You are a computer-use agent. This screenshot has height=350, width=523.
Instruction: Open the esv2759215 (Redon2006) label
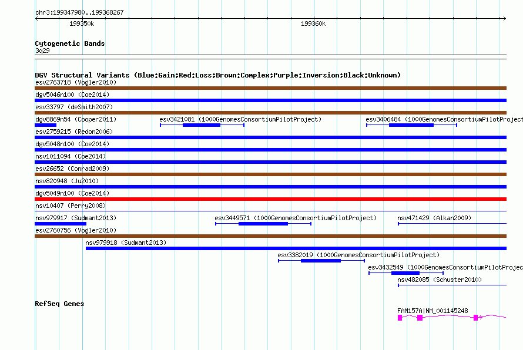click(x=74, y=132)
